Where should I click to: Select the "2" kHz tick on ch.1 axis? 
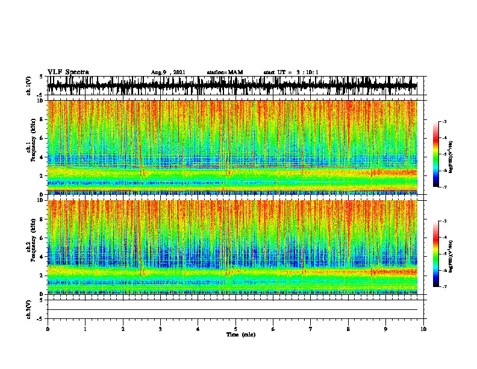42,176
